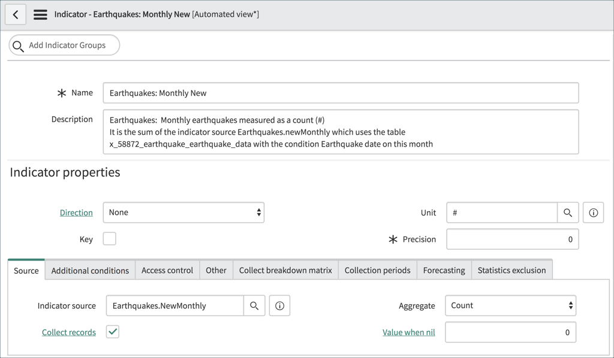Toggle the Key checkbox
The height and width of the screenshot is (358, 614).
coord(109,239)
